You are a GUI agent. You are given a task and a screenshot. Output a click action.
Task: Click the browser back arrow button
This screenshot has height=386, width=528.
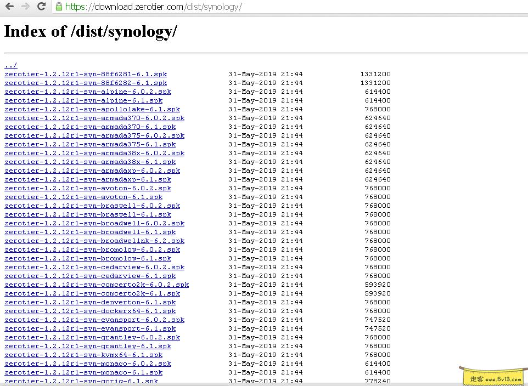pos(9,7)
